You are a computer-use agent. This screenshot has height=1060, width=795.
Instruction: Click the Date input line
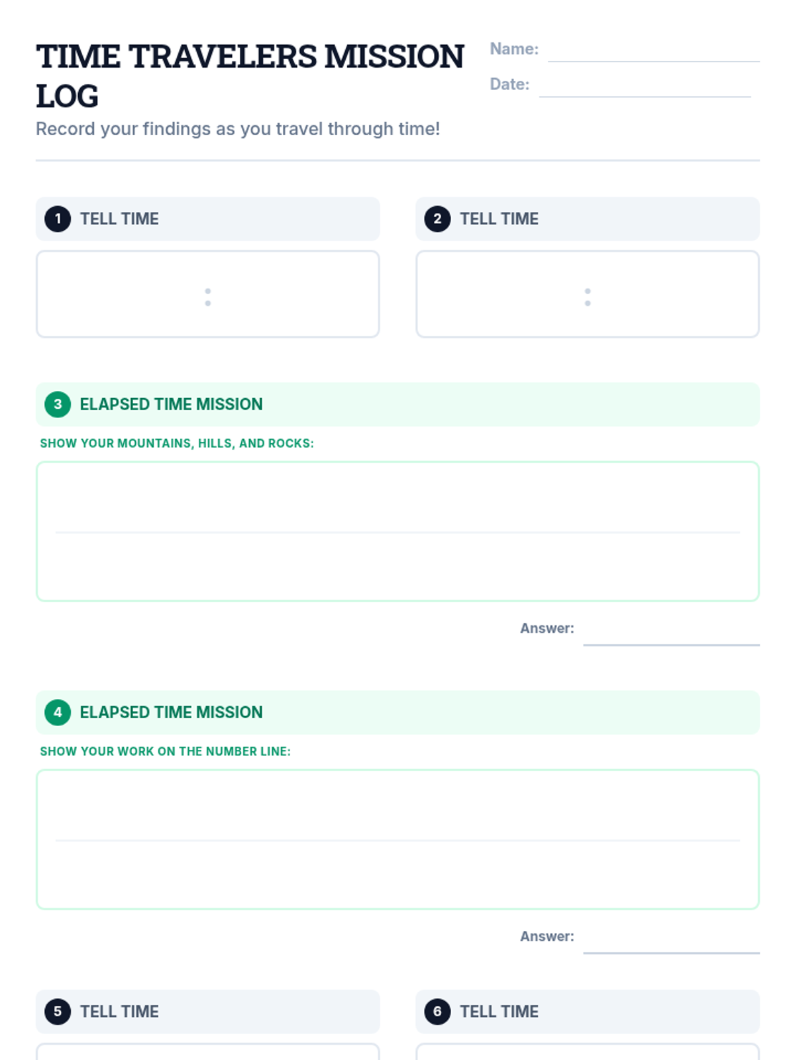point(645,87)
